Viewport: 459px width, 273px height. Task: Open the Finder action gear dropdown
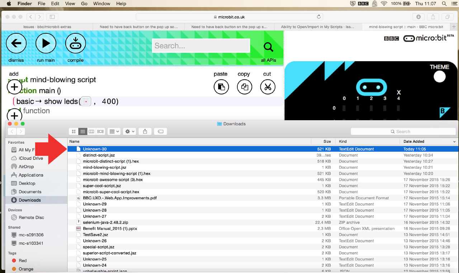point(129,132)
